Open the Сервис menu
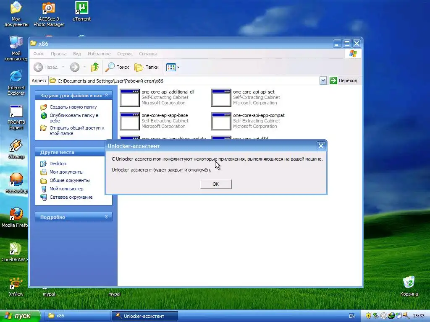 (125, 54)
